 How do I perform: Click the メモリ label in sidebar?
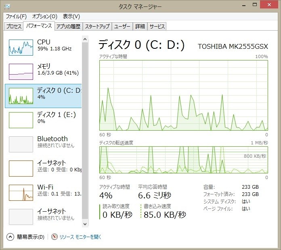point(44,66)
